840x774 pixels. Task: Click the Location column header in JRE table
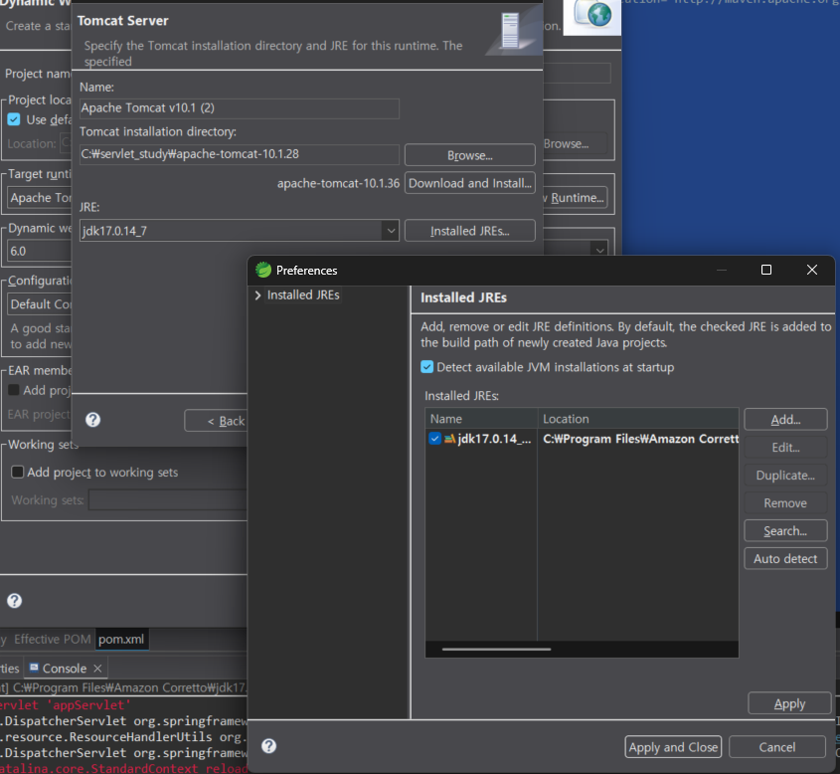coord(638,419)
